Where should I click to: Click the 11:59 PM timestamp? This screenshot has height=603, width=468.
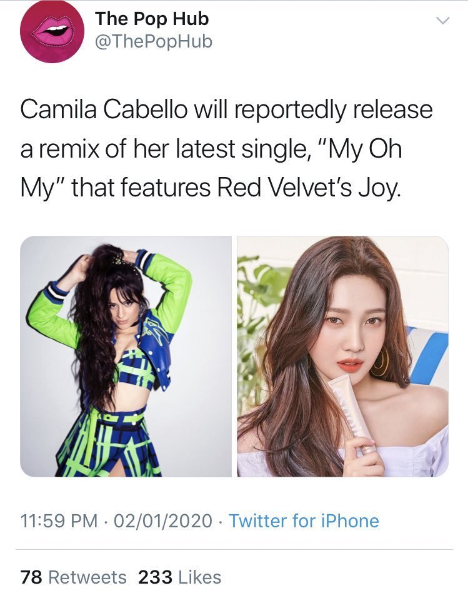tap(59, 521)
